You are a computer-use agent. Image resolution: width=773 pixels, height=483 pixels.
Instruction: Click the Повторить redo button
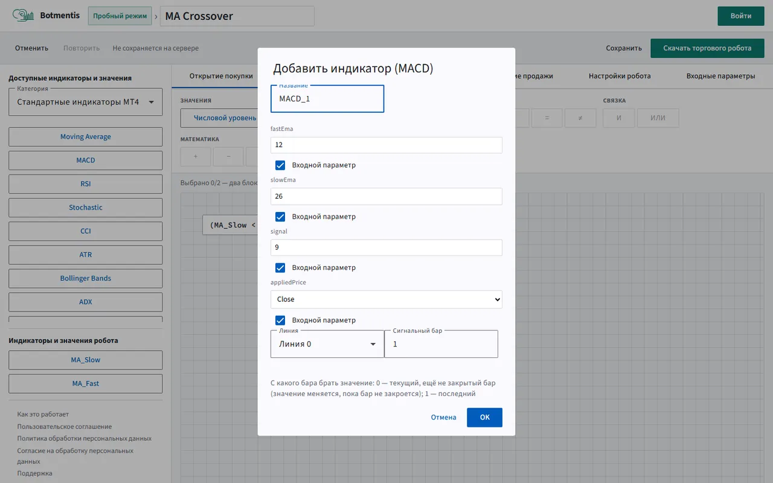point(82,48)
